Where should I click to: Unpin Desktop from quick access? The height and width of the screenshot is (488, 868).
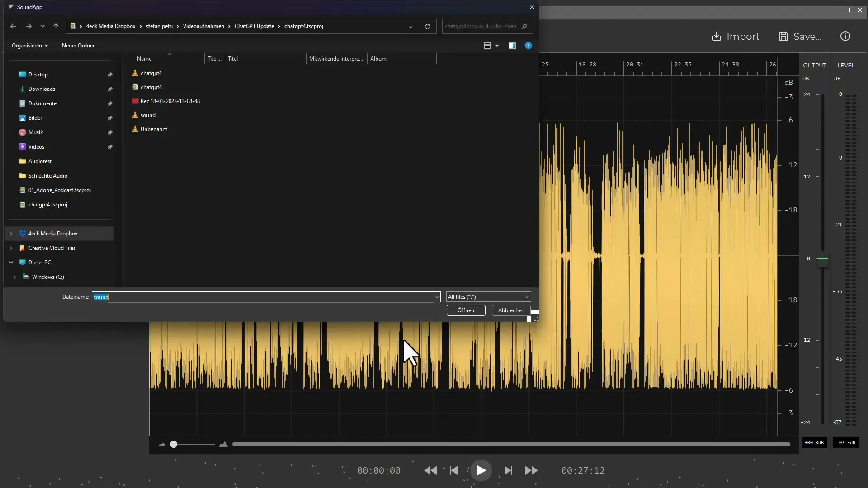(110, 75)
